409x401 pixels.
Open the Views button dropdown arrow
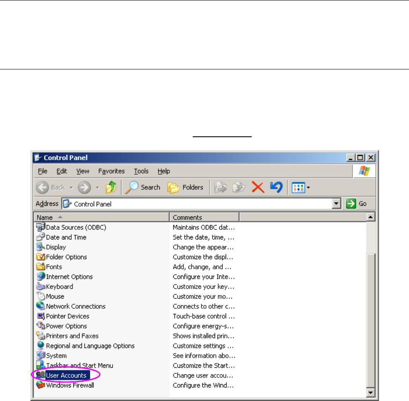tap(308, 188)
